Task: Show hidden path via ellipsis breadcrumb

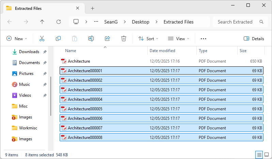Action: [x=96, y=22]
